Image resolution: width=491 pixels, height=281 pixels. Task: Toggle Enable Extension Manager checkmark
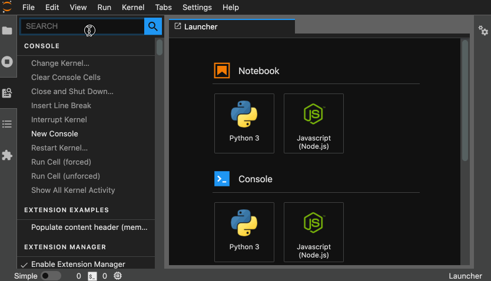click(24, 265)
